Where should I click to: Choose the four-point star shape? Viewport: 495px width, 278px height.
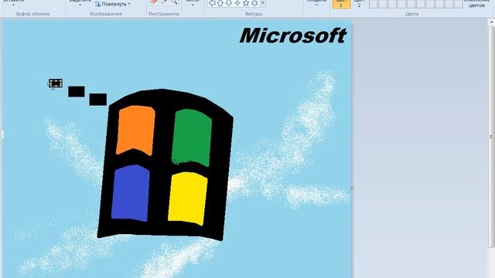tap(237, 3)
